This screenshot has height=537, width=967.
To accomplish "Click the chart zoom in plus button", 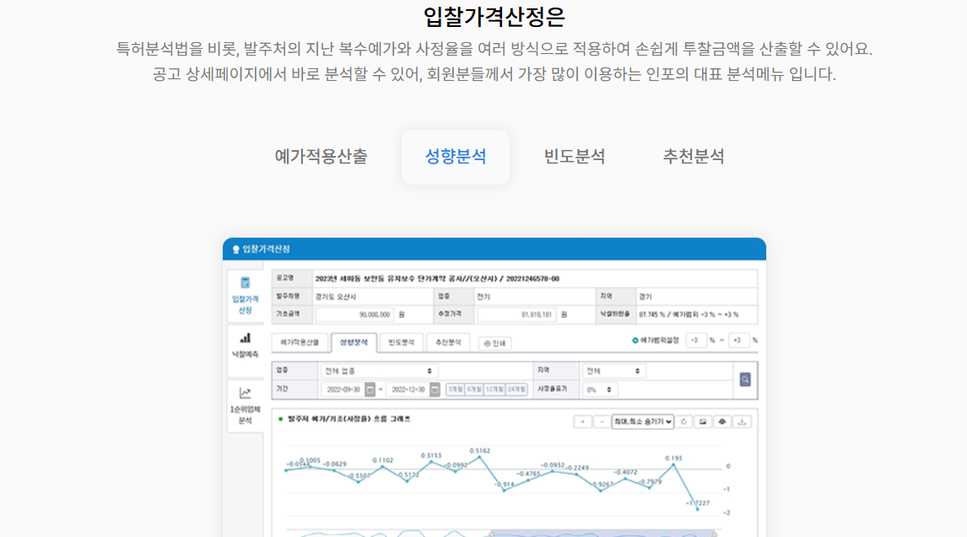I will pos(582,422).
